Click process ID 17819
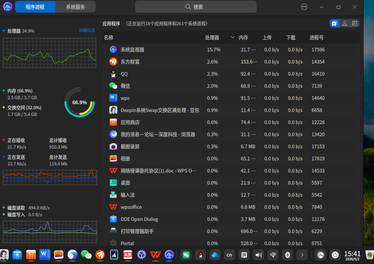This screenshot has width=374, height=264. tap(318, 159)
